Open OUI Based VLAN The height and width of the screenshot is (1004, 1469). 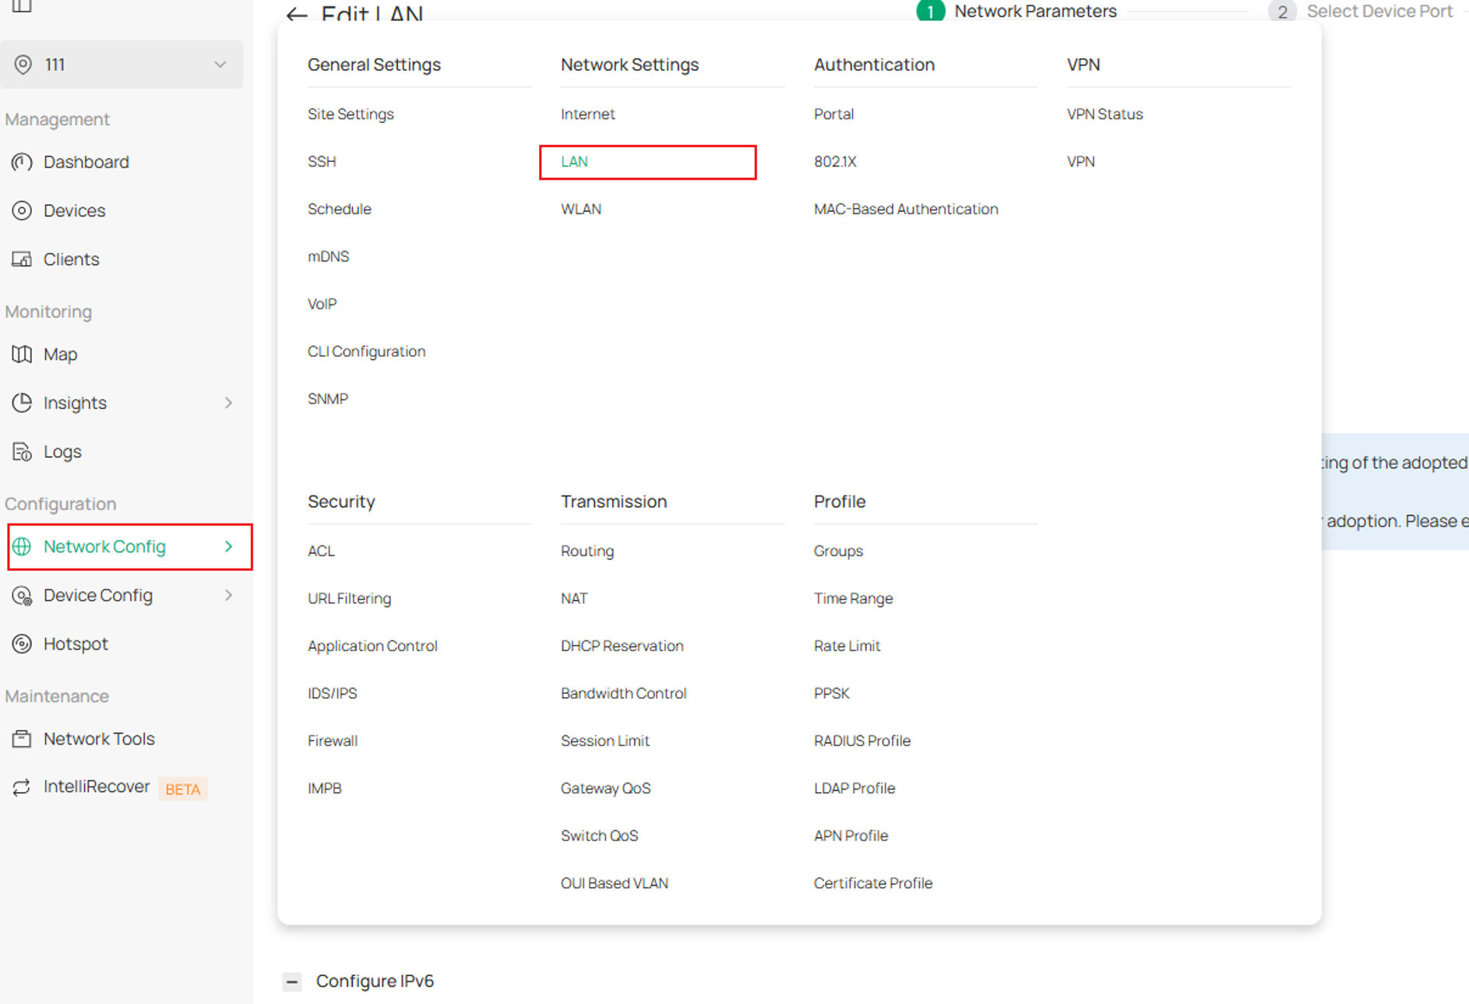[x=614, y=883]
